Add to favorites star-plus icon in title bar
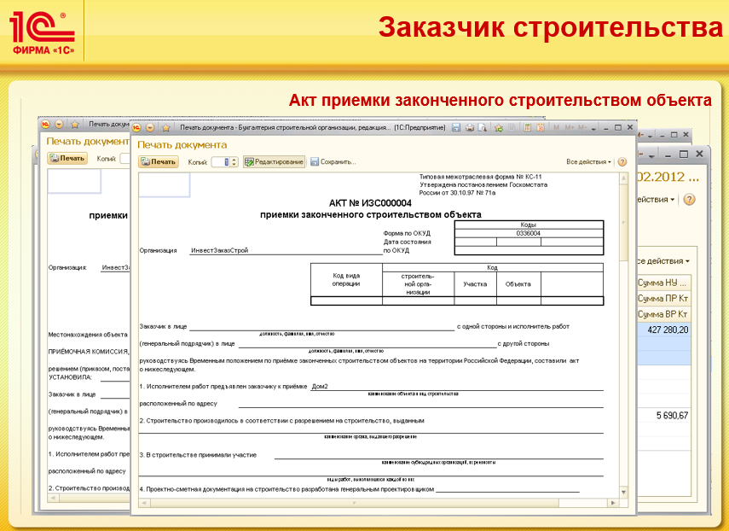The width and height of the screenshot is (729, 531). coord(499,127)
